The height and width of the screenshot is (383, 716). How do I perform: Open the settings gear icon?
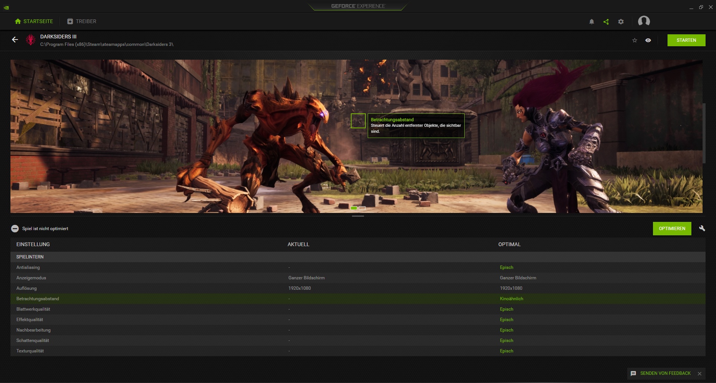(621, 22)
